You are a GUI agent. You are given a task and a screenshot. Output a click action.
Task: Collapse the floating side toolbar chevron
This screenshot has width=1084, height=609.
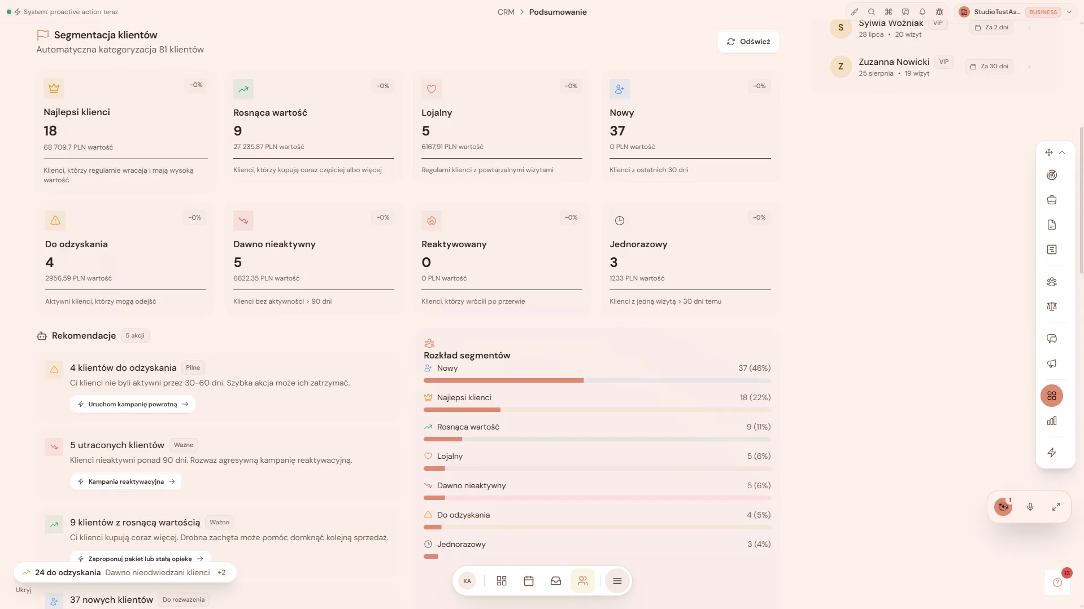click(1062, 152)
